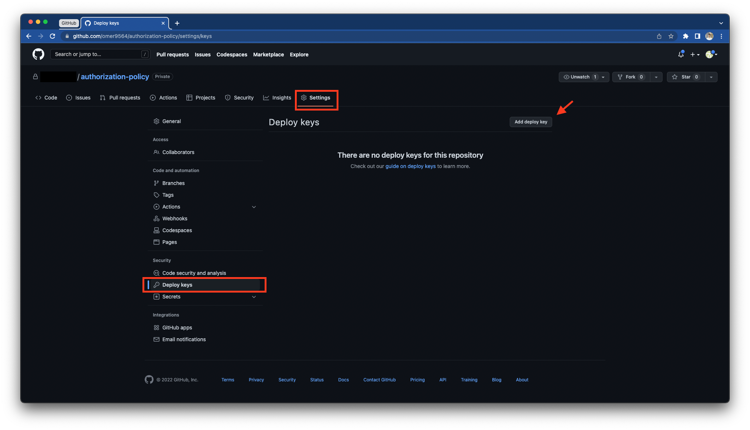Click the Add deploy key button
This screenshot has height=430, width=750.
tap(530, 122)
